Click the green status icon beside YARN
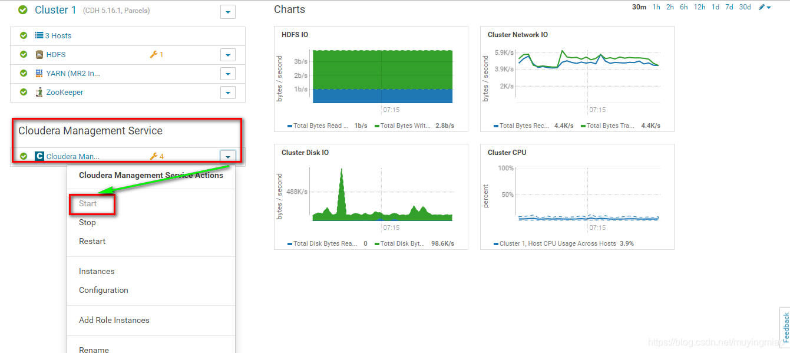This screenshot has width=790, height=353. [24, 73]
